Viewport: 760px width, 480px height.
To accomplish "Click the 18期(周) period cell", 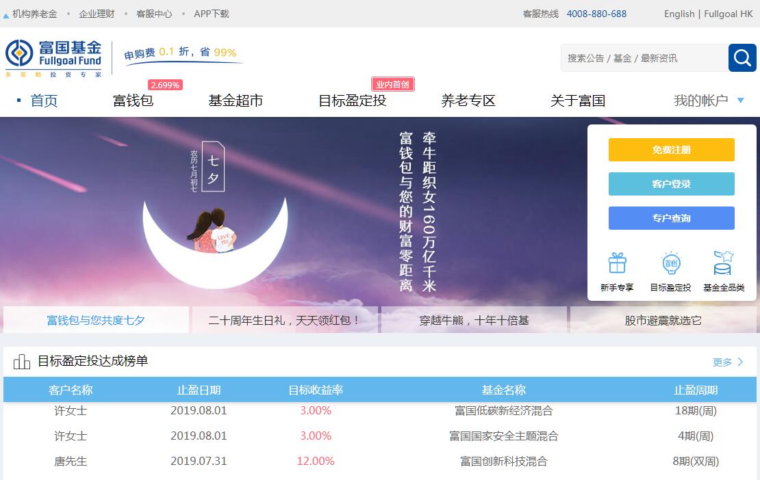I will (x=696, y=411).
